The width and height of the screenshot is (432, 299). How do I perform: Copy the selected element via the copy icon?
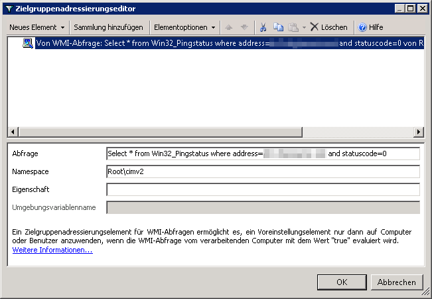[279, 27]
